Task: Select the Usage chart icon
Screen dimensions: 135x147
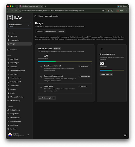Action: (8, 44)
